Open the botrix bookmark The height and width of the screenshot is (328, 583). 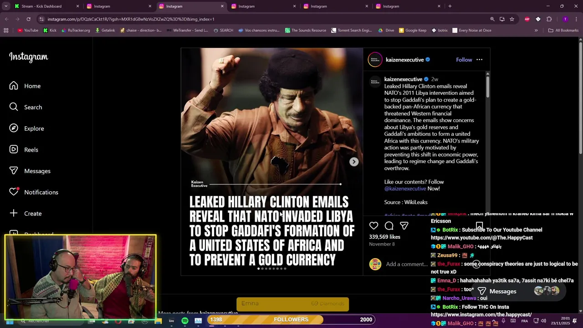coord(439,31)
